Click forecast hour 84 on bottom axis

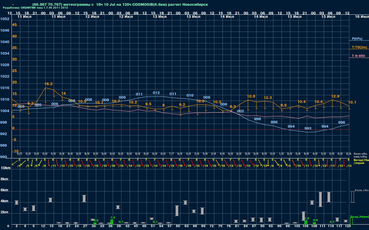pyautogui.click(x=246, y=226)
